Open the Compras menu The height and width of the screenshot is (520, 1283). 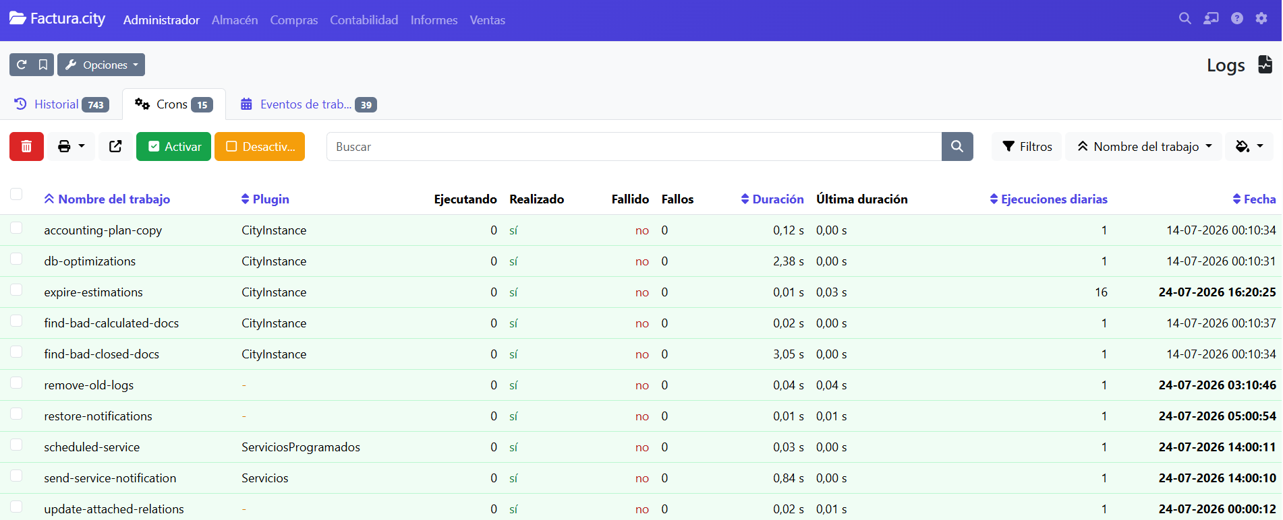[x=294, y=20]
